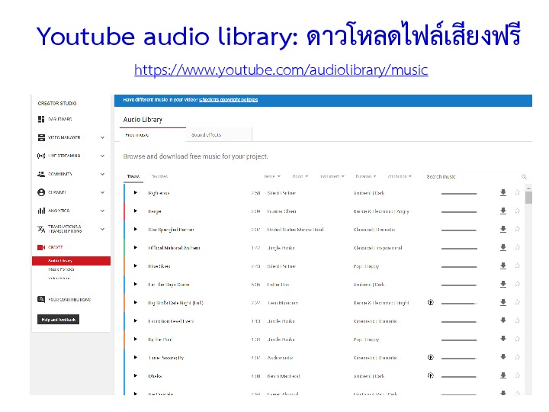Click the Help and feedback button
549x412 pixels.
(58, 320)
